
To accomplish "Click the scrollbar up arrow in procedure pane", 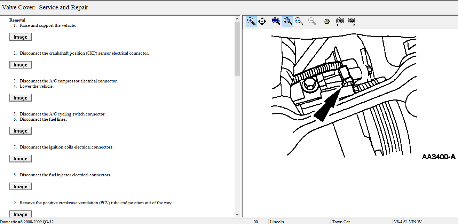I will [x=237, y=18].
